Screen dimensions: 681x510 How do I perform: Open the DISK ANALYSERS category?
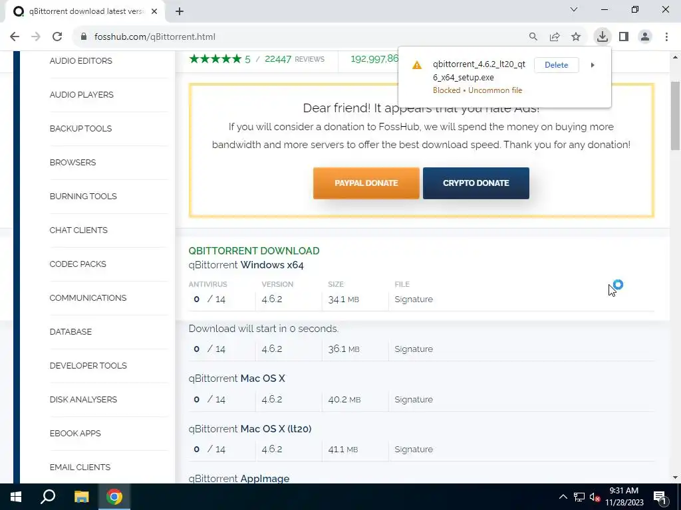[x=83, y=399]
